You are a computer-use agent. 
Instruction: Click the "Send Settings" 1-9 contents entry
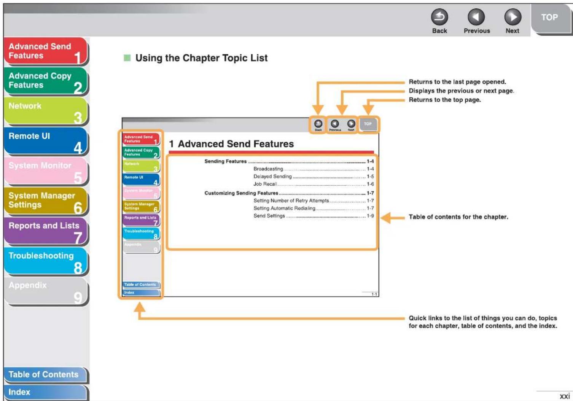tap(314, 216)
